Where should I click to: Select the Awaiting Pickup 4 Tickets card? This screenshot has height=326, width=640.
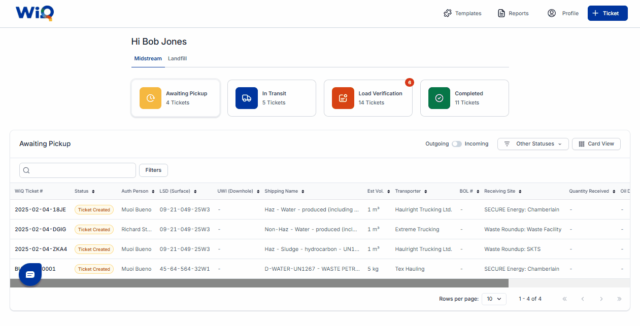tap(176, 98)
